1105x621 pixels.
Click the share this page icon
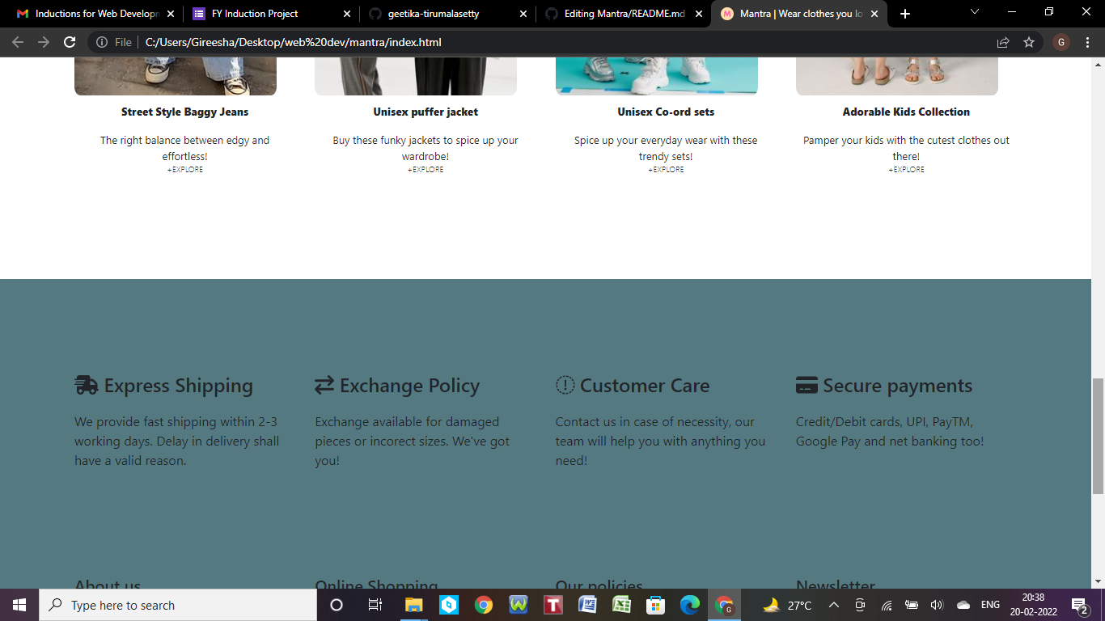1002,42
